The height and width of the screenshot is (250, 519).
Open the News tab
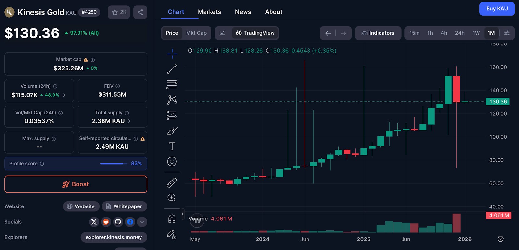point(243,12)
